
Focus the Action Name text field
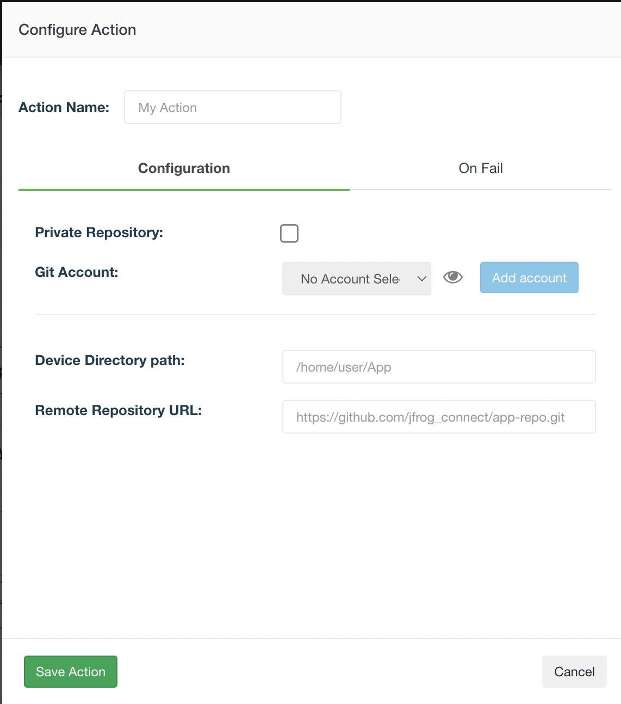pos(233,107)
